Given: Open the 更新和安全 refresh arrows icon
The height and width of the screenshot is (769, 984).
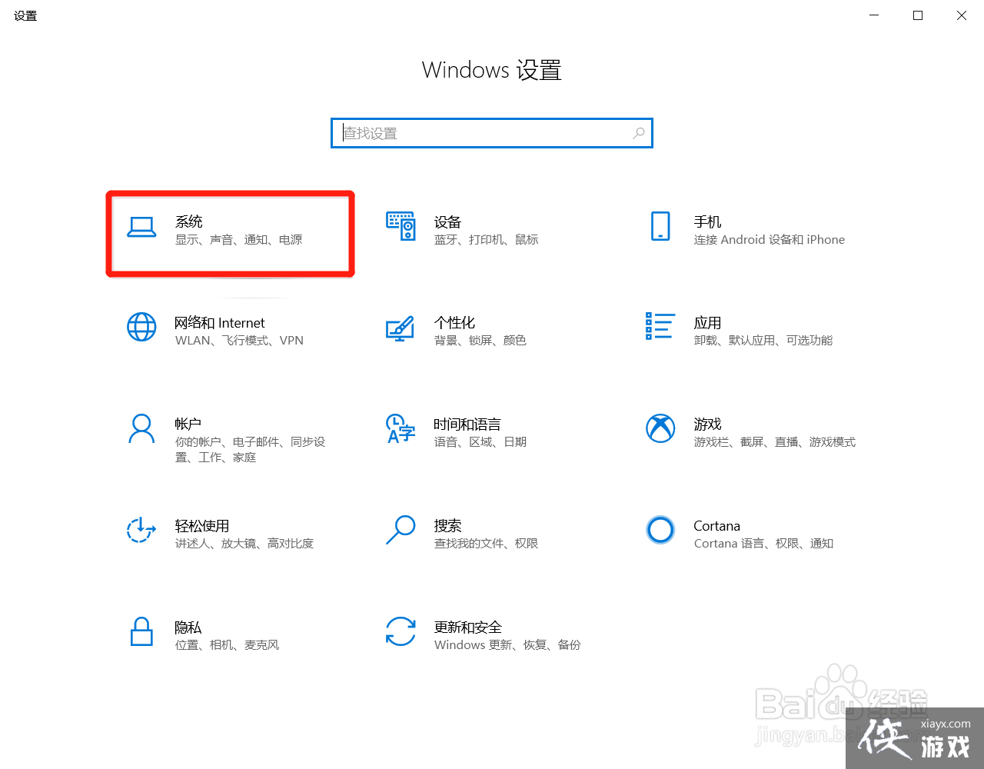Looking at the screenshot, I should 401,631.
